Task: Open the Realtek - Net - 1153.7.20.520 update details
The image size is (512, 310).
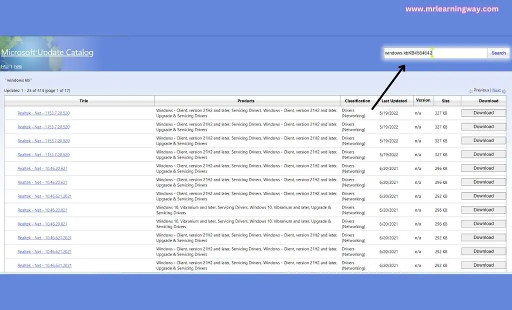Action: (x=43, y=113)
